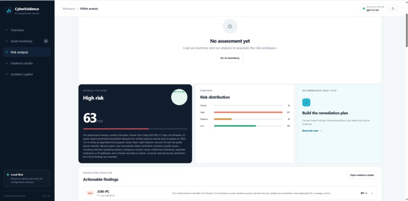This screenshot has height=201, width=408.
Task: Click the Local-first storage notice card
Action: pos(27,178)
